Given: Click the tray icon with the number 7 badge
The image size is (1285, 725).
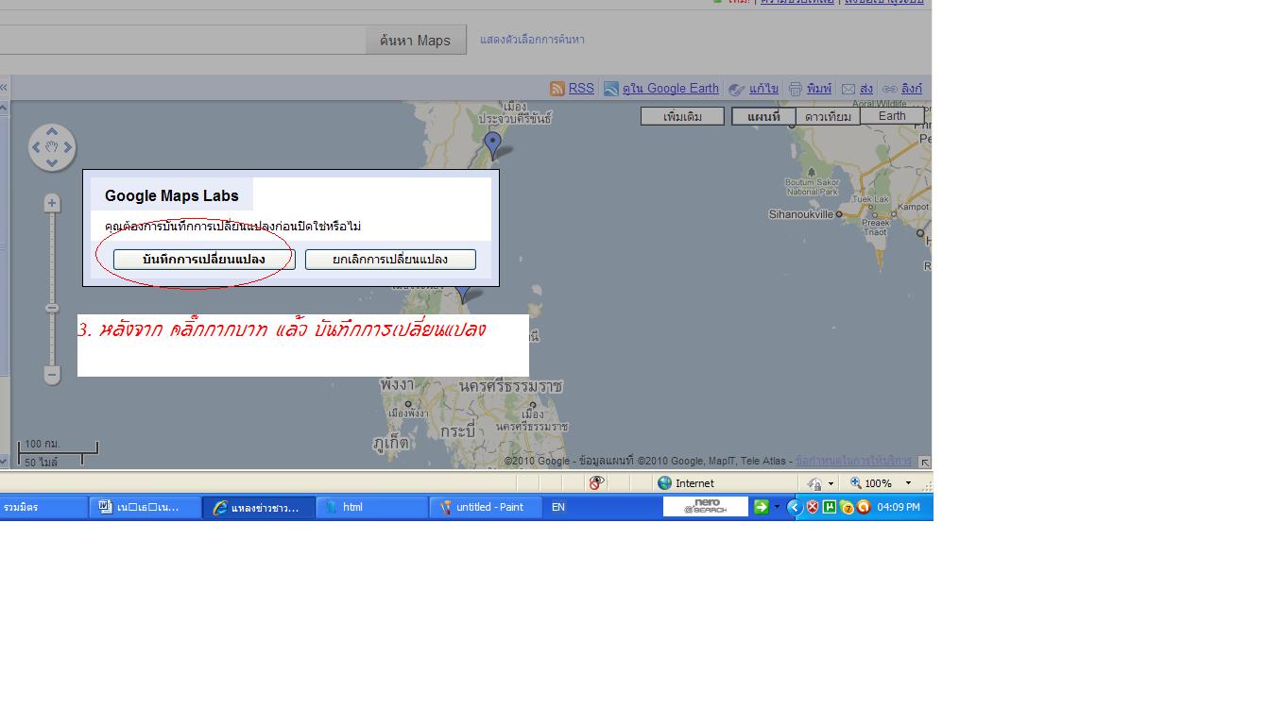Looking at the screenshot, I should point(847,507).
